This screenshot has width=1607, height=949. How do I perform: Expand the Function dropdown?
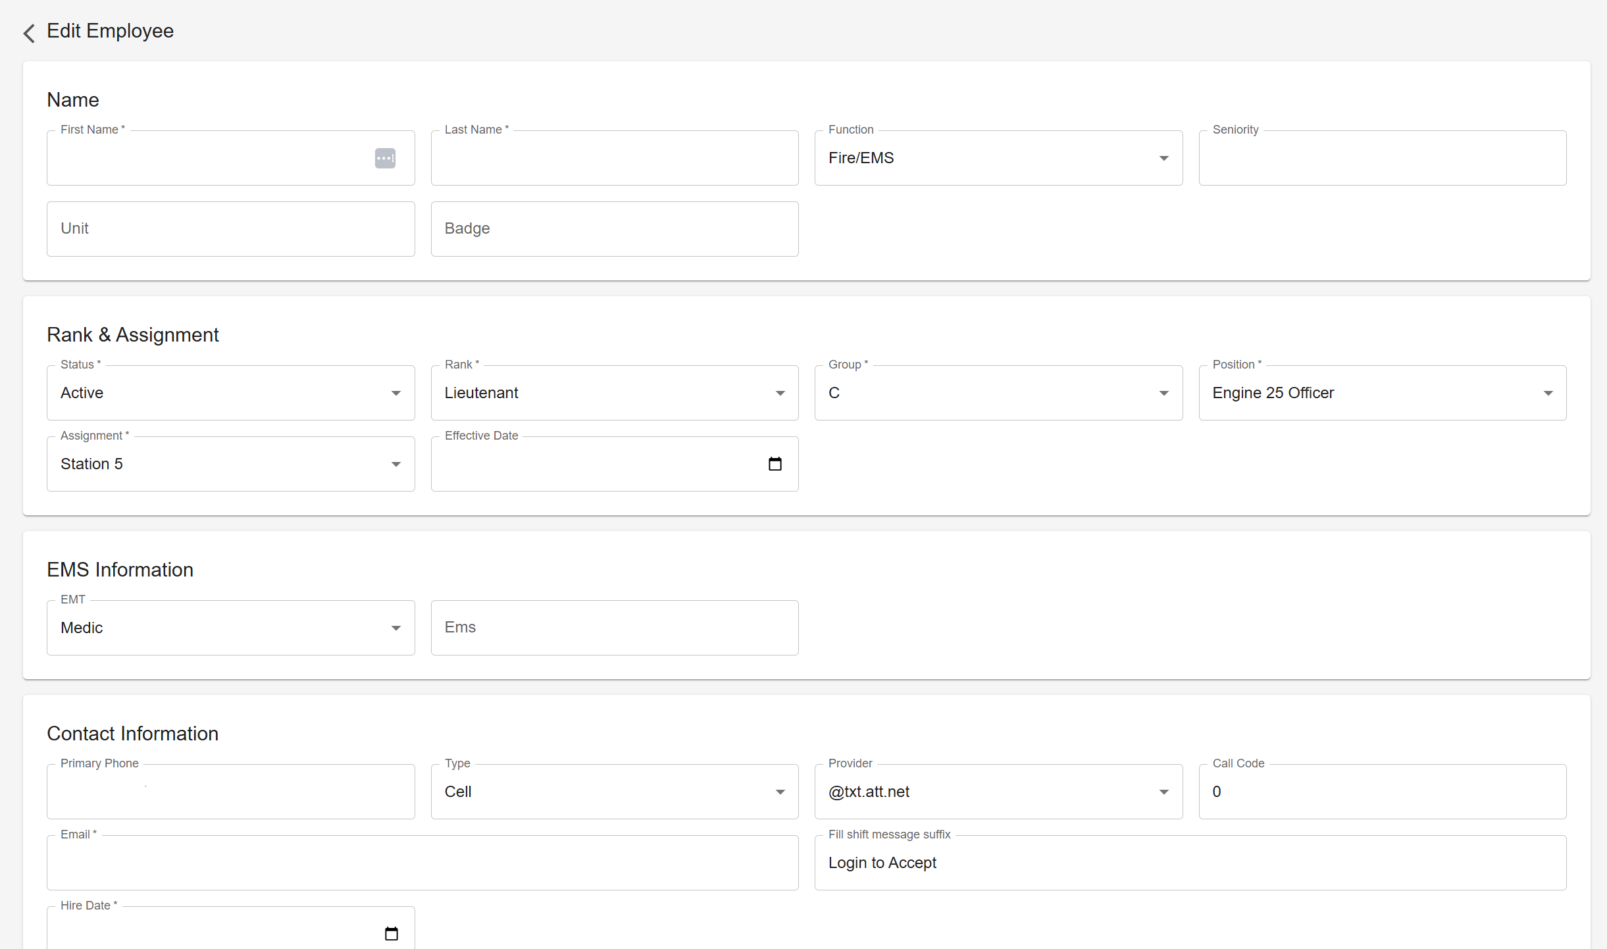tap(1163, 158)
